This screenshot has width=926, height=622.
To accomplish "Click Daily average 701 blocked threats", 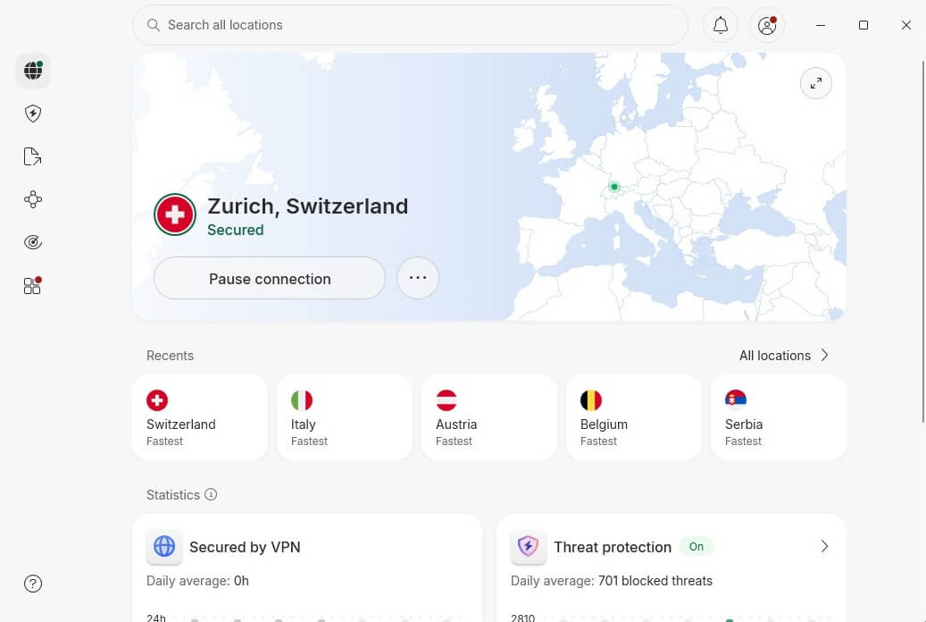I will (611, 581).
